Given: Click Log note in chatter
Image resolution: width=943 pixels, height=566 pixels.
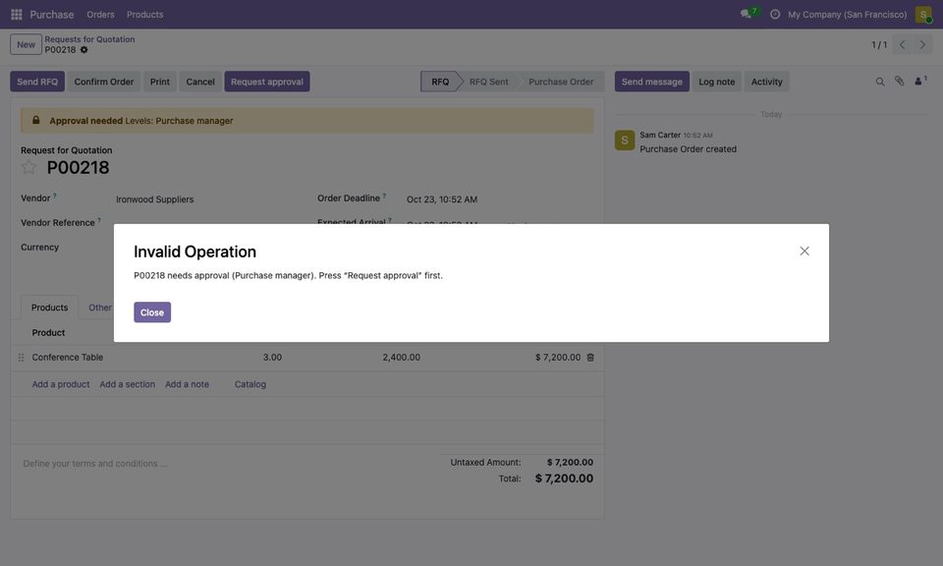Looking at the screenshot, I should (717, 82).
